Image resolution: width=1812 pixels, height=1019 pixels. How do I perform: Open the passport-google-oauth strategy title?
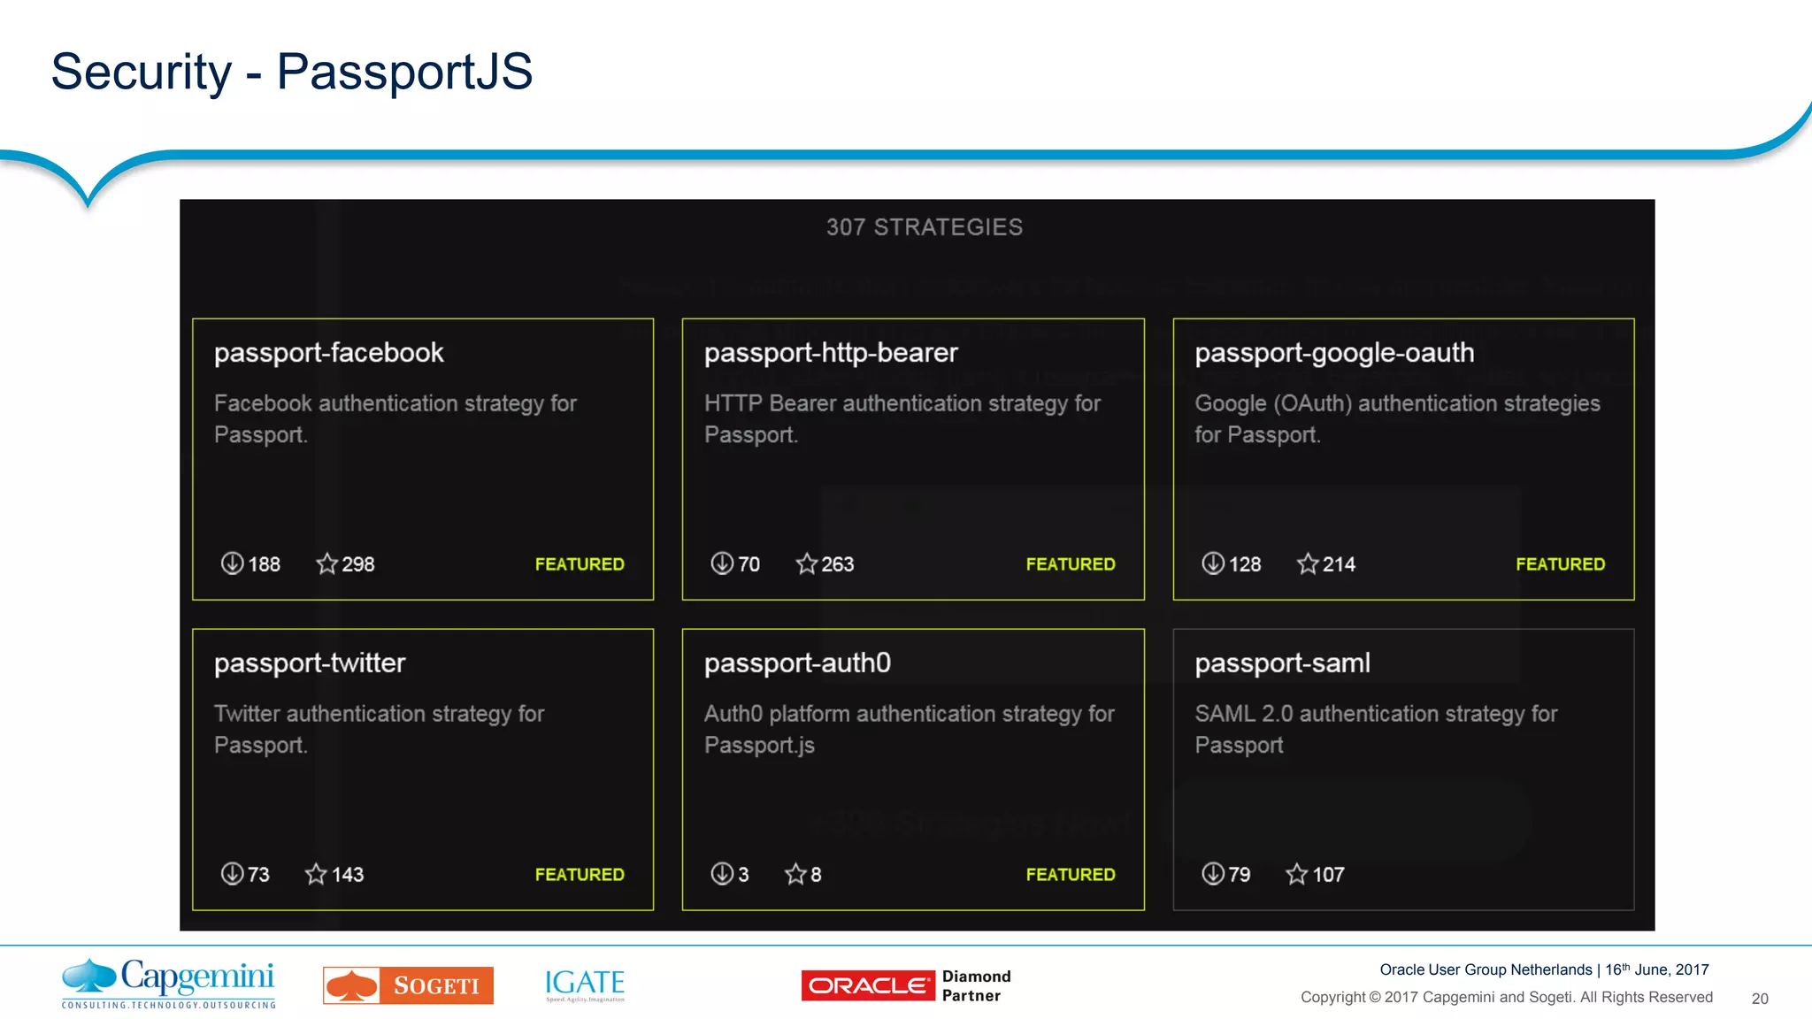1334,353
